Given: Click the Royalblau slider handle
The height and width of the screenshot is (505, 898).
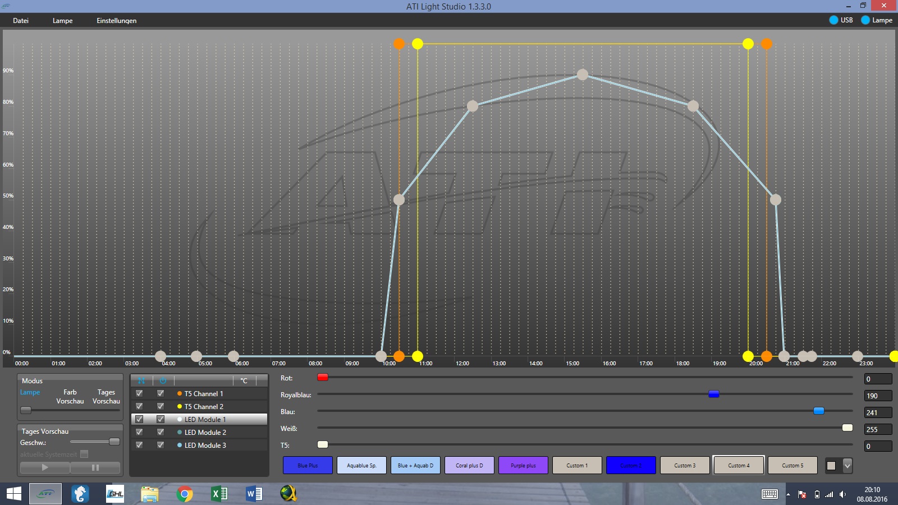Looking at the screenshot, I should pyautogui.click(x=713, y=394).
